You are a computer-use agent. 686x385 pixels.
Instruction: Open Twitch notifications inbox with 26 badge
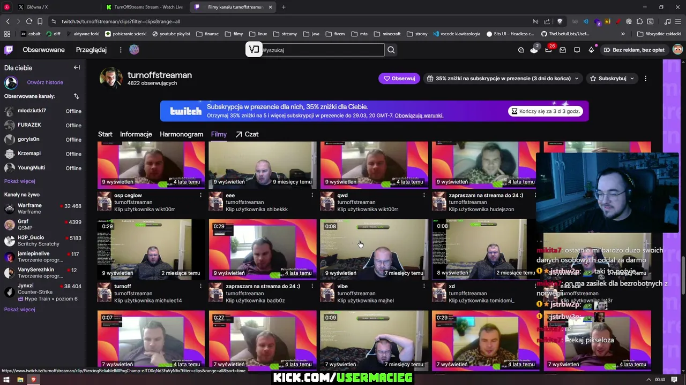(x=548, y=50)
